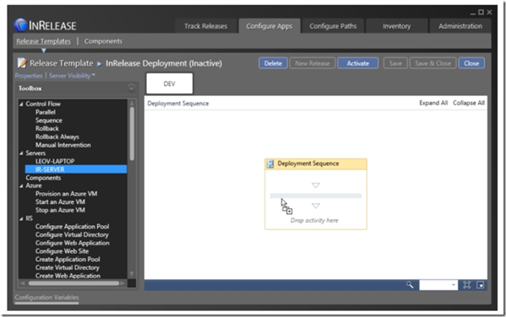This screenshot has width=506, height=317.
Task: Select Rollback in the Toolbox
Action: click(47, 128)
